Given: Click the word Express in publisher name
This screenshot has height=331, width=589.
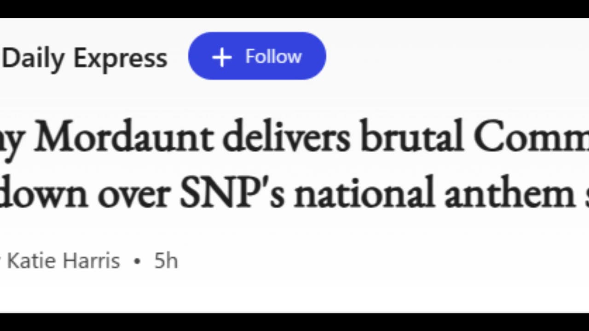Looking at the screenshot, I should pos(120,58).
